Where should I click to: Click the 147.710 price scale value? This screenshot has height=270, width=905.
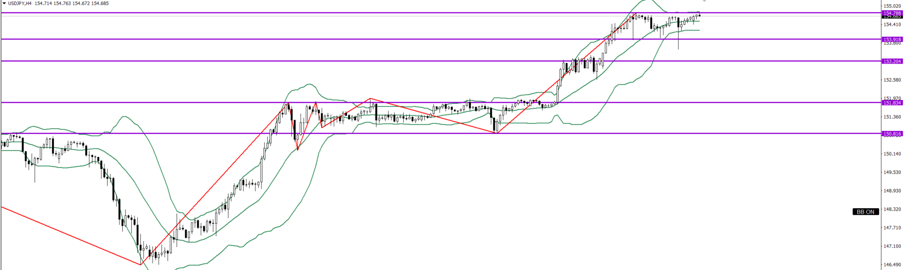(x=892, y=228)
